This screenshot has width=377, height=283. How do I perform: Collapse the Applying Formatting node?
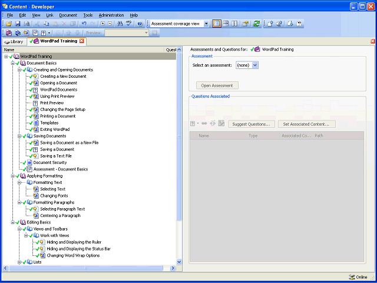pos(12,176)
